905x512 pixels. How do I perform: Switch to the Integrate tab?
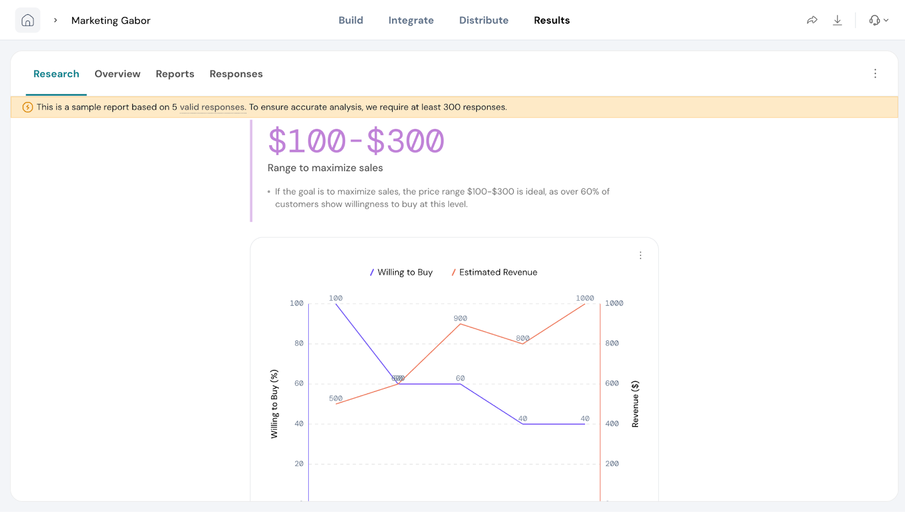(x=411, y=20)
